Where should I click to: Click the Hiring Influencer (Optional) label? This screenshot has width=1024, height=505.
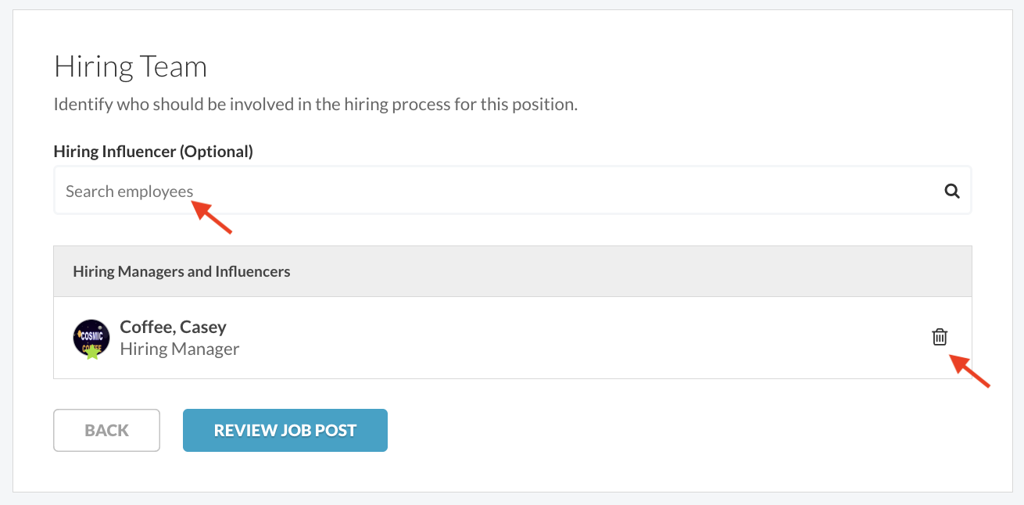point(153,152)
